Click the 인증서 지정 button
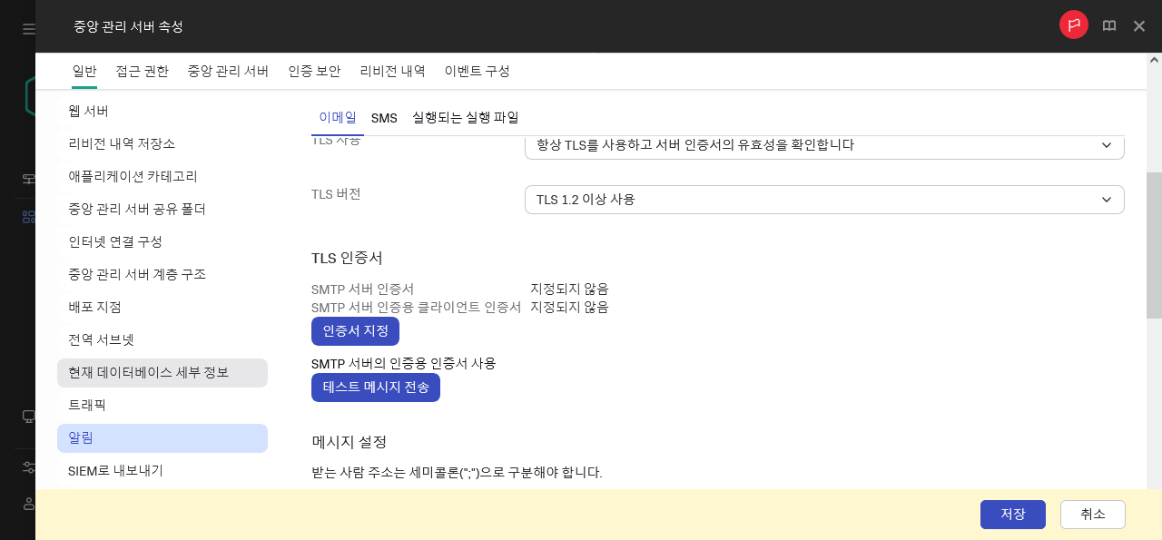This screenshot has width=1162, height=540. click(355, 330)
